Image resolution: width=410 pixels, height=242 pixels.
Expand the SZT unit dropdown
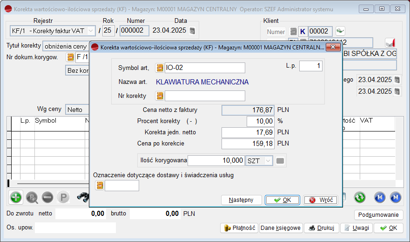(268, 161)
